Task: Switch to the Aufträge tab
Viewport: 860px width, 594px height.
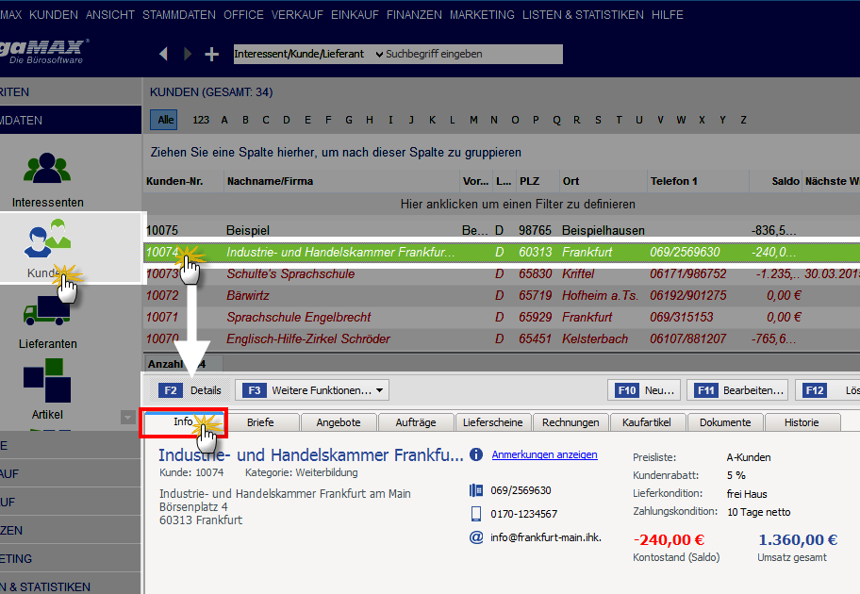Action: [x=416, y=422]
